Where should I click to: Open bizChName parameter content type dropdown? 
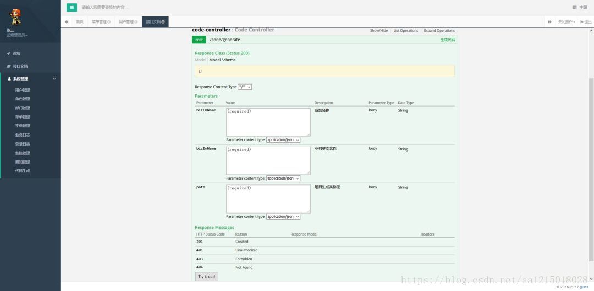(283, 140)
